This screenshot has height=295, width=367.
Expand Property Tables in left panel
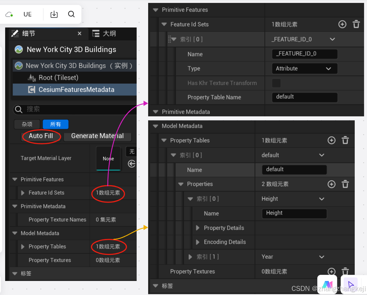point(23,247)
